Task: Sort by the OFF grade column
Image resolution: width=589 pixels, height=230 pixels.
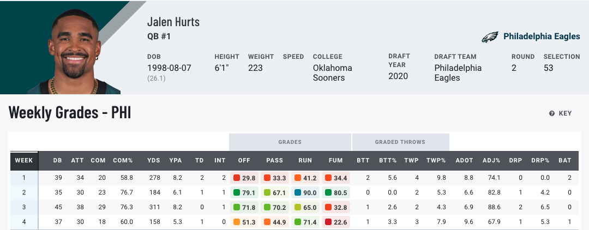Action: [x=244, y=160]
